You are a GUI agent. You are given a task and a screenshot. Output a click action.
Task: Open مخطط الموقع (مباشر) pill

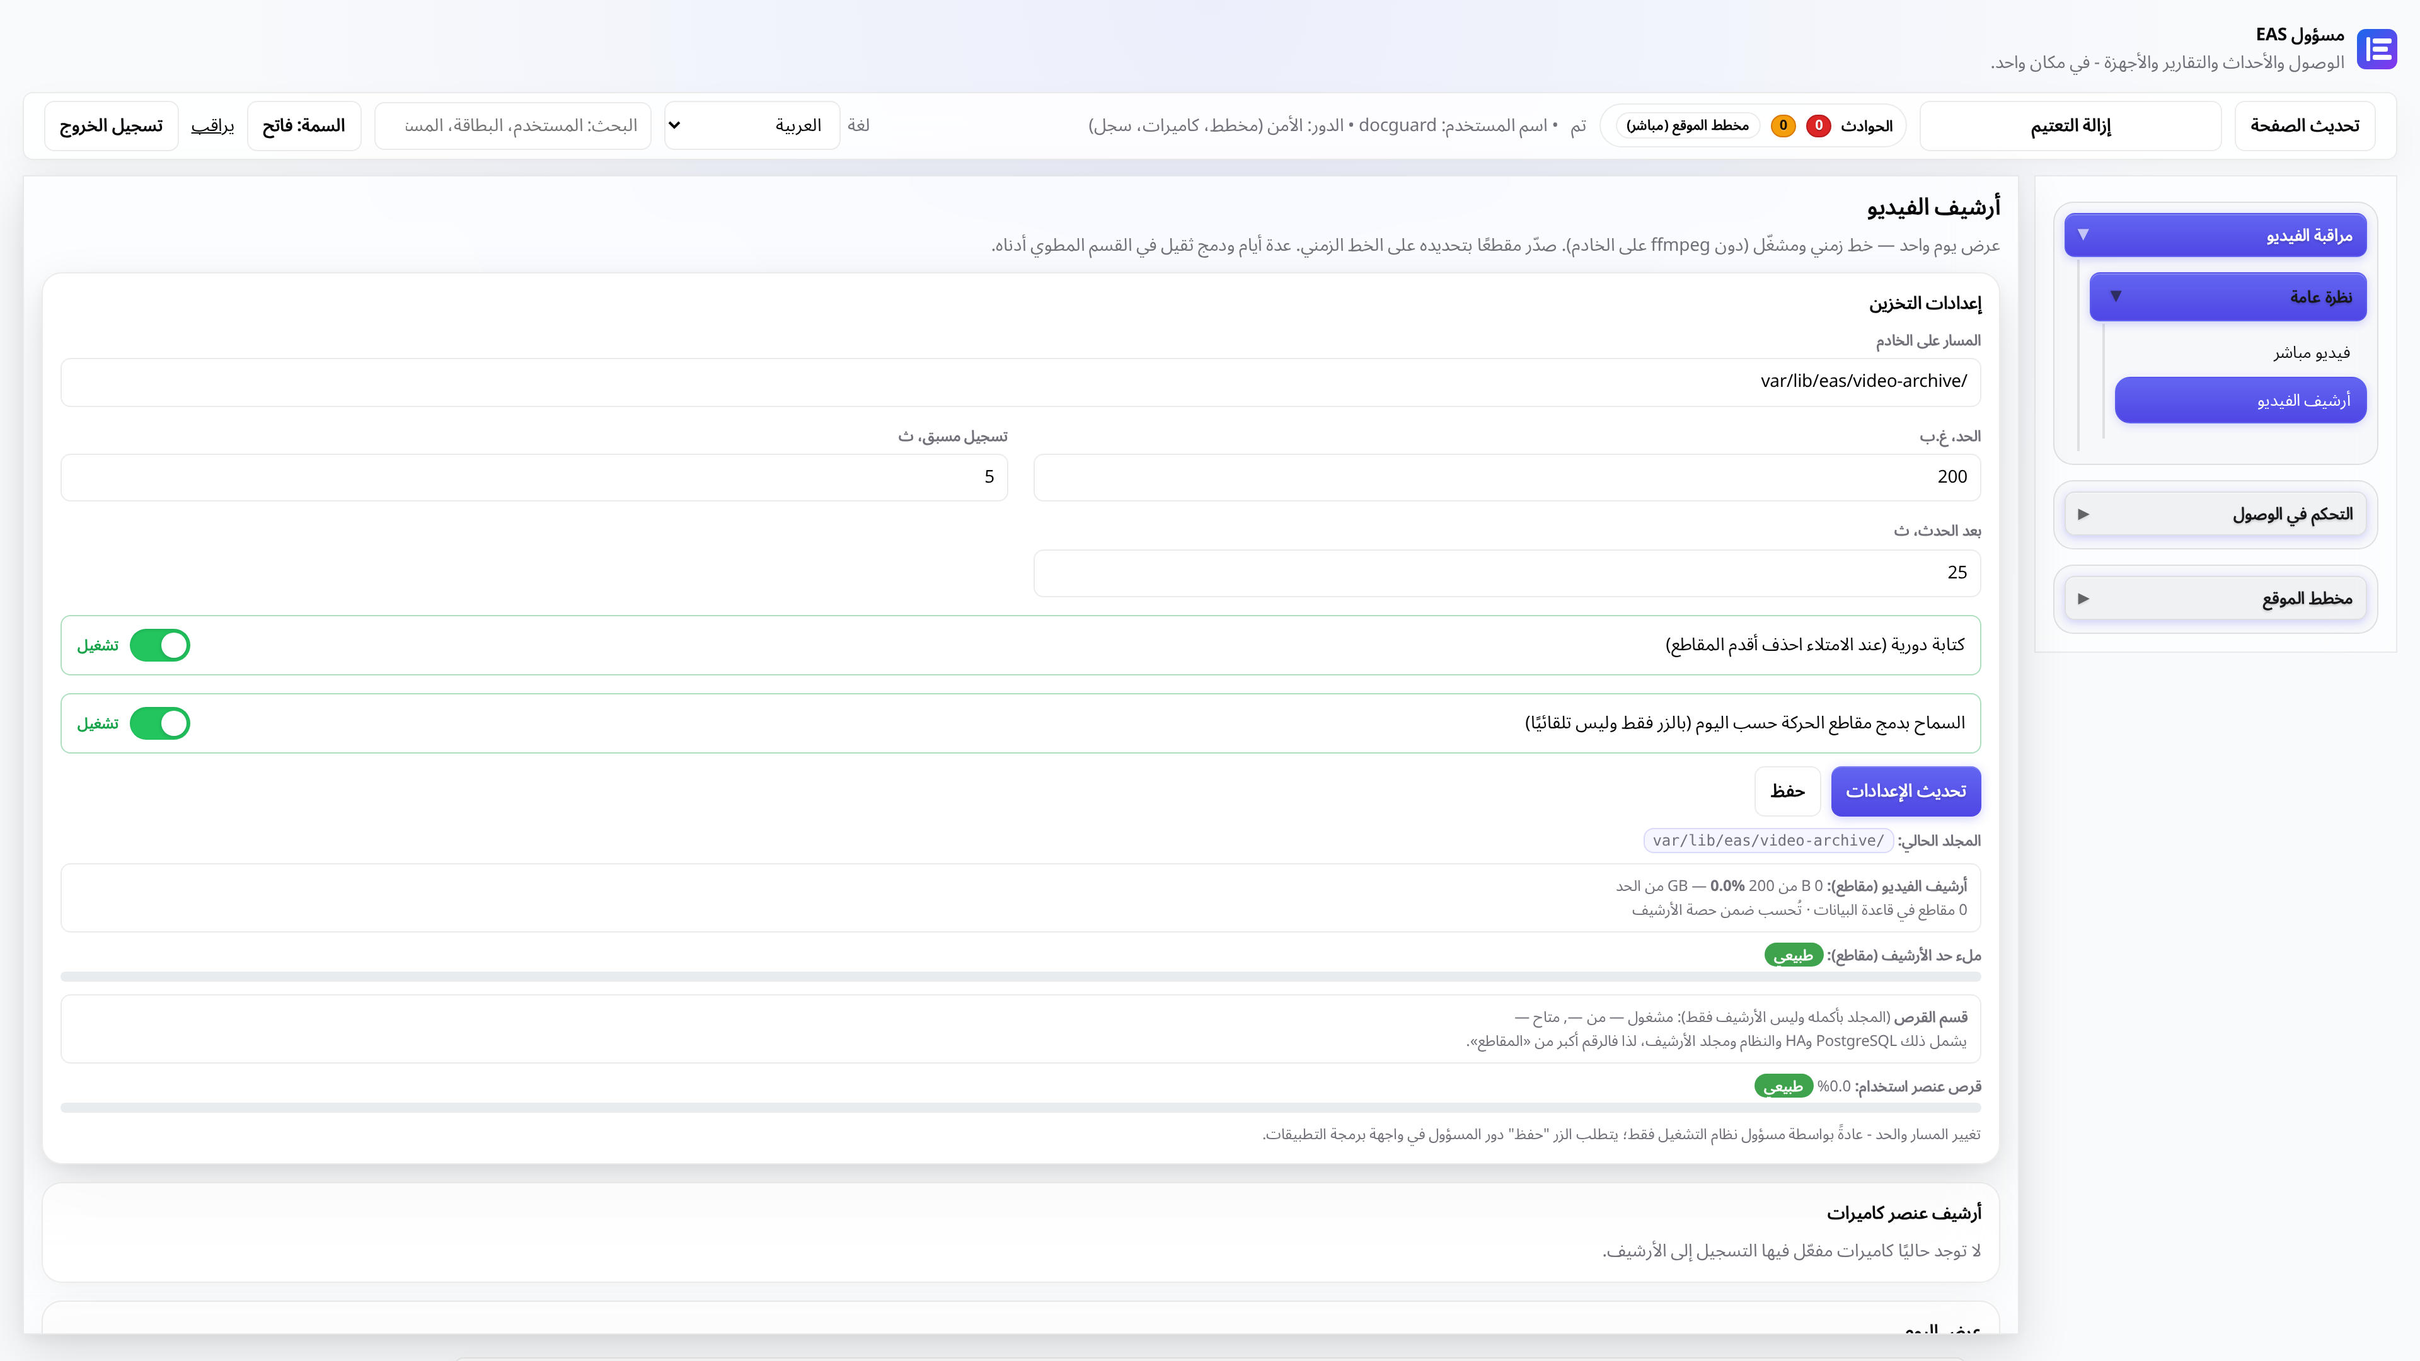click(x=1687, y=126)
